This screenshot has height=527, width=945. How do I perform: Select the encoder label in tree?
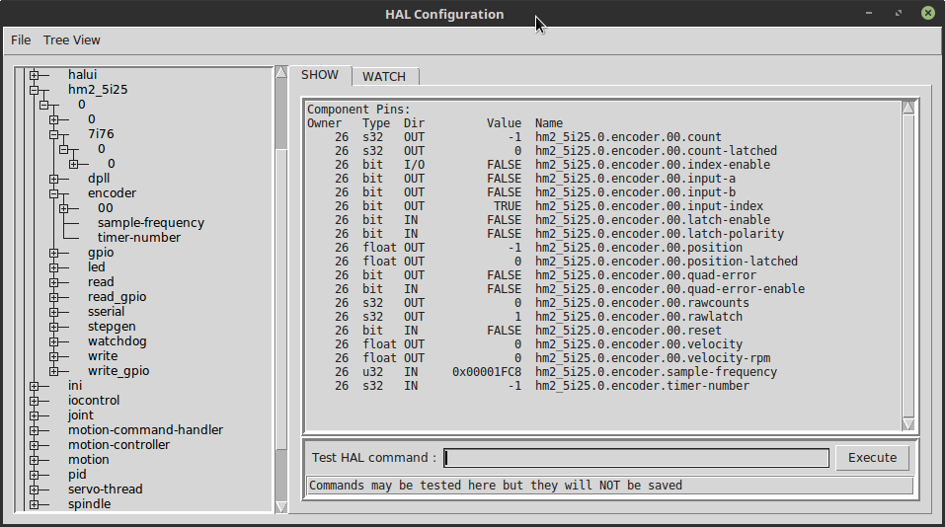click(x=113, y=193)
